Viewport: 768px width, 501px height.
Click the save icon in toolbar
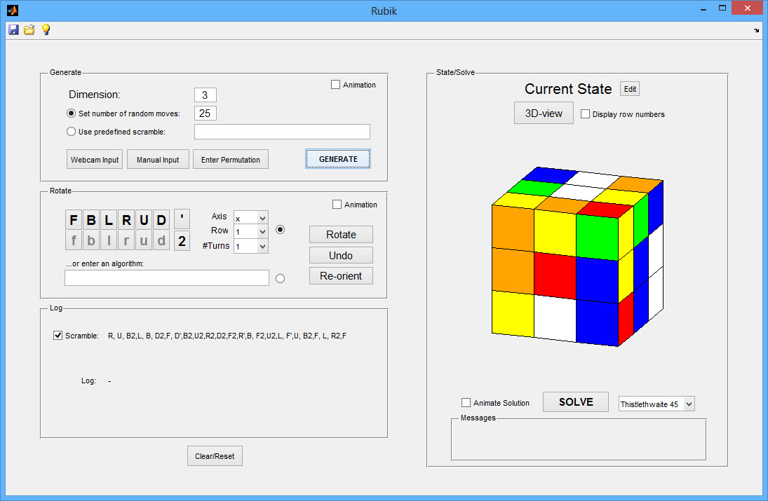[13, 29]
